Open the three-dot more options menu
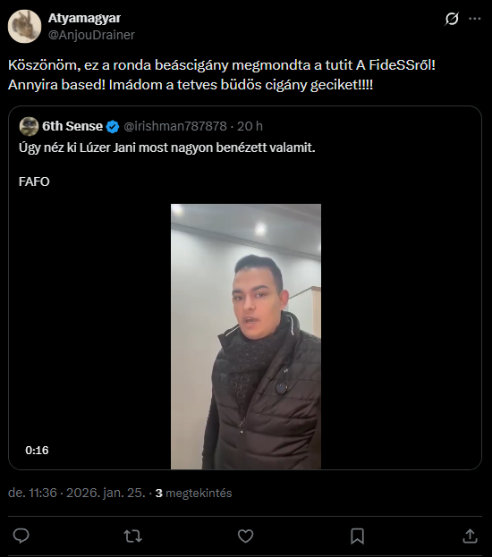This screenshot has height=557, width=492. [475, 19]
